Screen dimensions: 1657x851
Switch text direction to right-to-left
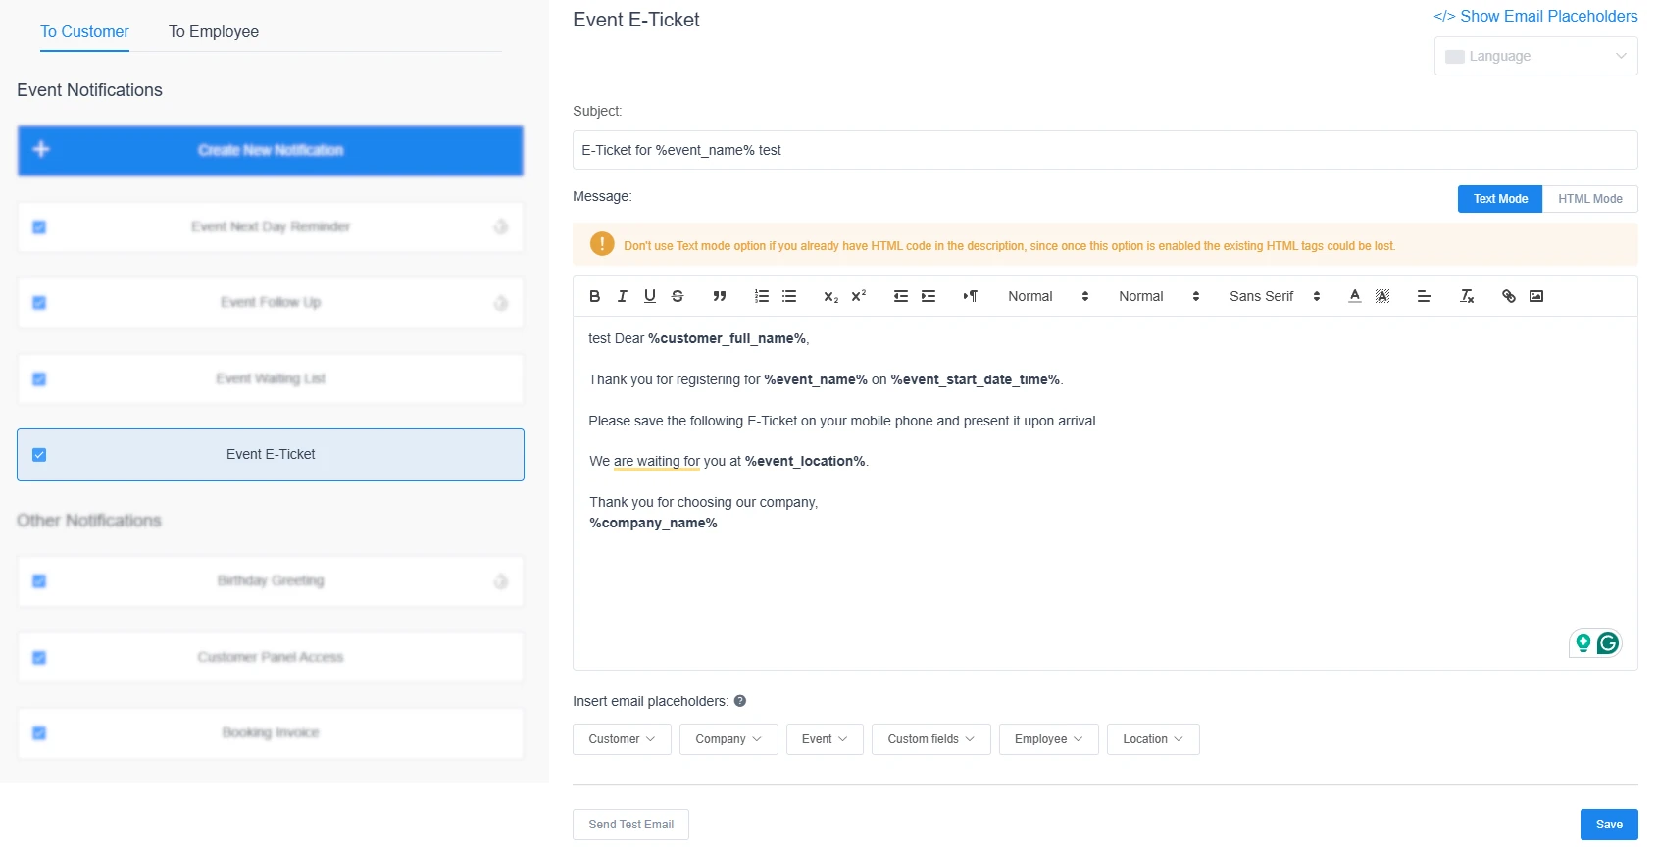click(x=970, y=296)
